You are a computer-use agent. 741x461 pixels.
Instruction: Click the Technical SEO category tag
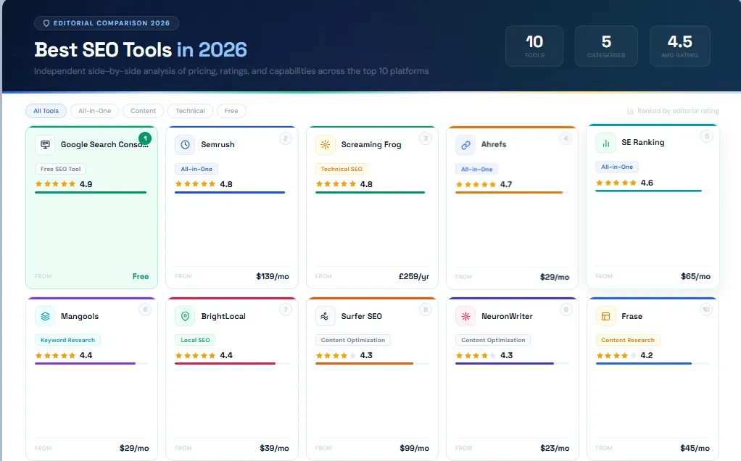(x=341, y=169)
